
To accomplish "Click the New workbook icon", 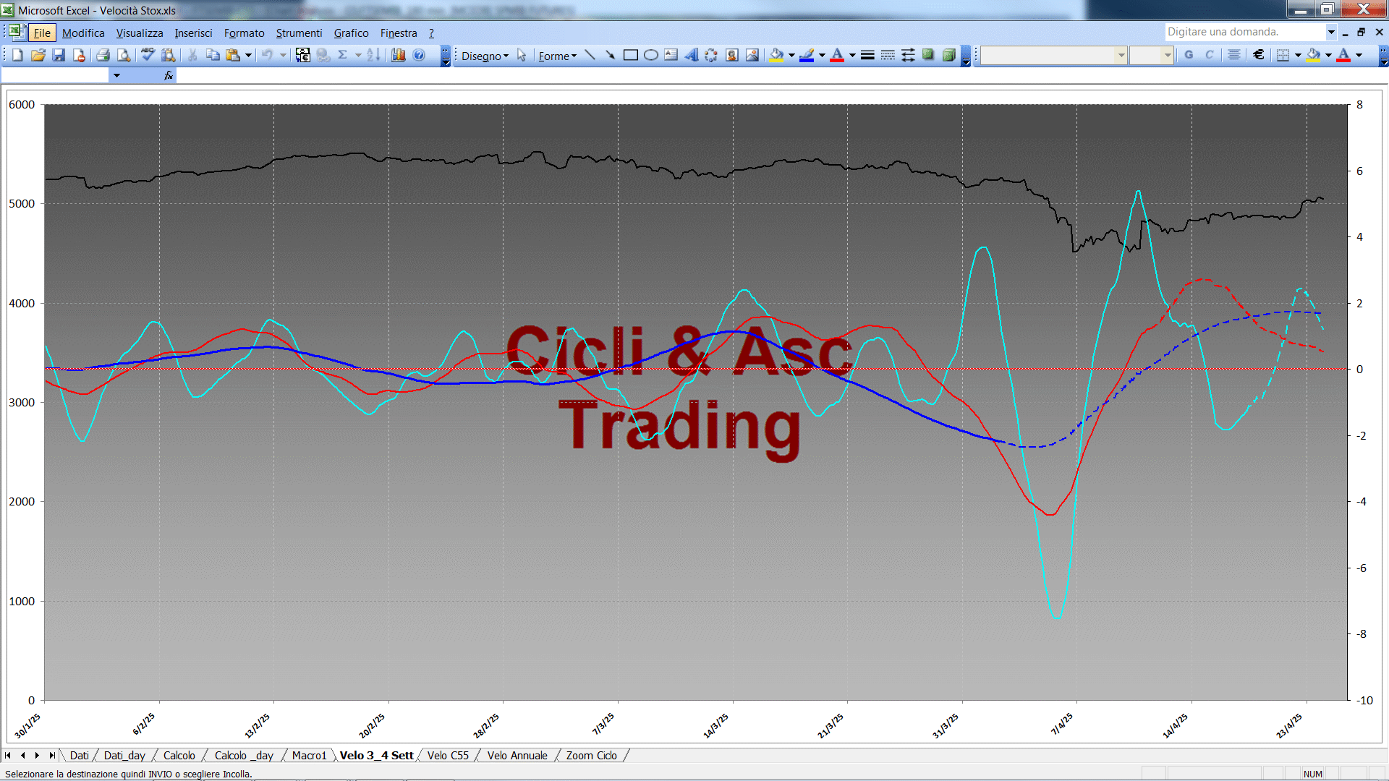I will pyautogui.click(x=18, y=55).
